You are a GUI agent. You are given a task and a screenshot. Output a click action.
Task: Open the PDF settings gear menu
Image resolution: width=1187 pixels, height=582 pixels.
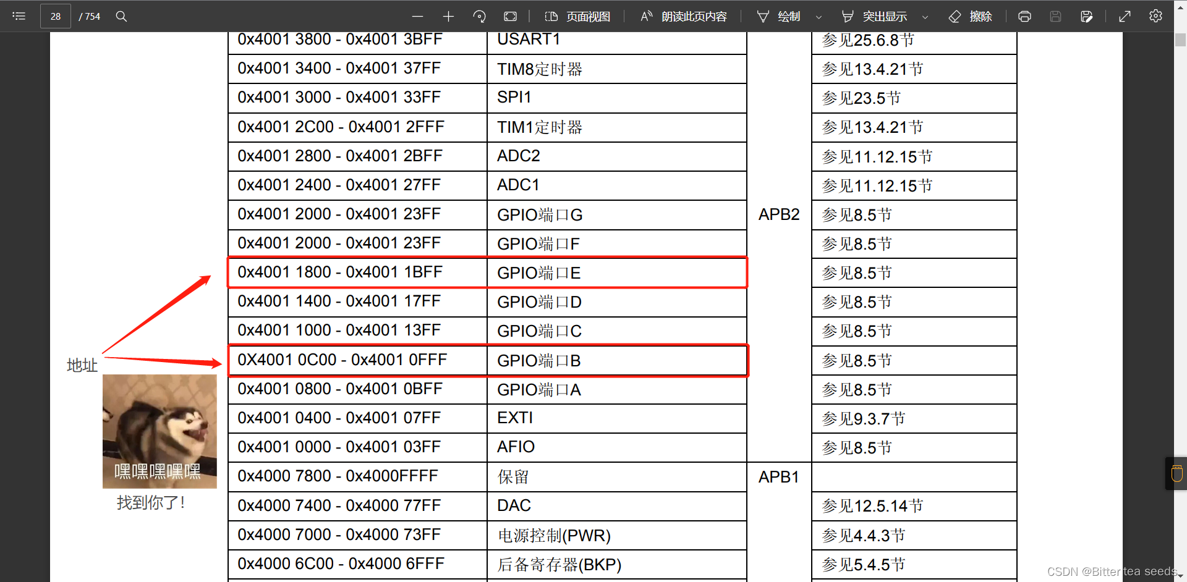click(x=1155, y=16)
